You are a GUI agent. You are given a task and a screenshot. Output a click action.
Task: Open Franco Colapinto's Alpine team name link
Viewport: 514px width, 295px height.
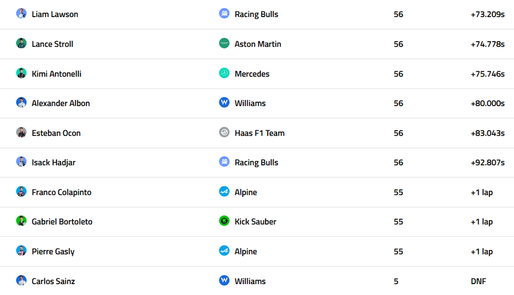coord(246,192)
